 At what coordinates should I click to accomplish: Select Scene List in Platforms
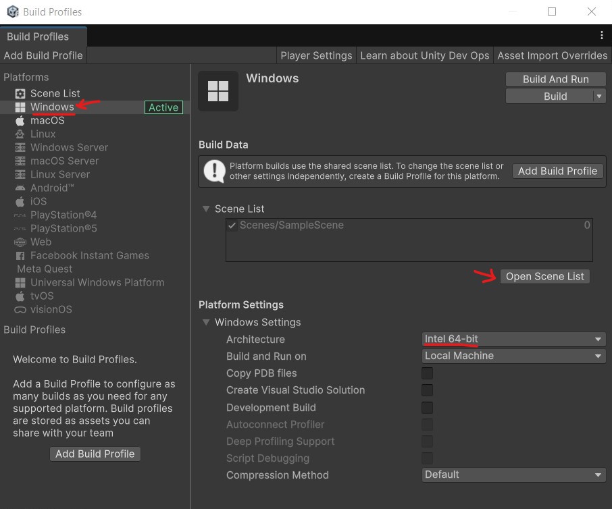coord(95,94)
